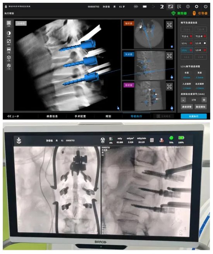Click the probe device icon in top bar
The height and width of the screenshot is (254, 213).
tap(136, 7)
